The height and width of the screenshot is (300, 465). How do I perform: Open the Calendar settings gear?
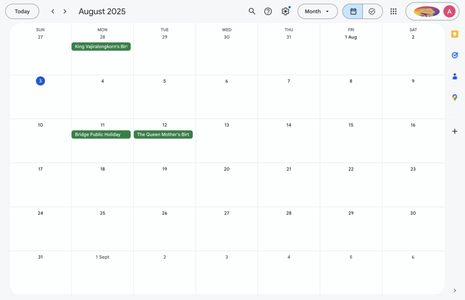point(285,11)
